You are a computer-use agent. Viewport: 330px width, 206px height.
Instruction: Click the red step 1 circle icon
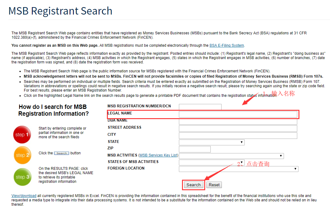click(x=22, y=135)
